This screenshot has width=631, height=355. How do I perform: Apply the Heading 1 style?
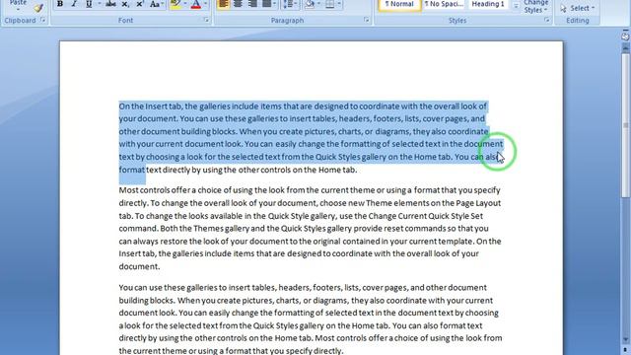click(x=488, y=4)
